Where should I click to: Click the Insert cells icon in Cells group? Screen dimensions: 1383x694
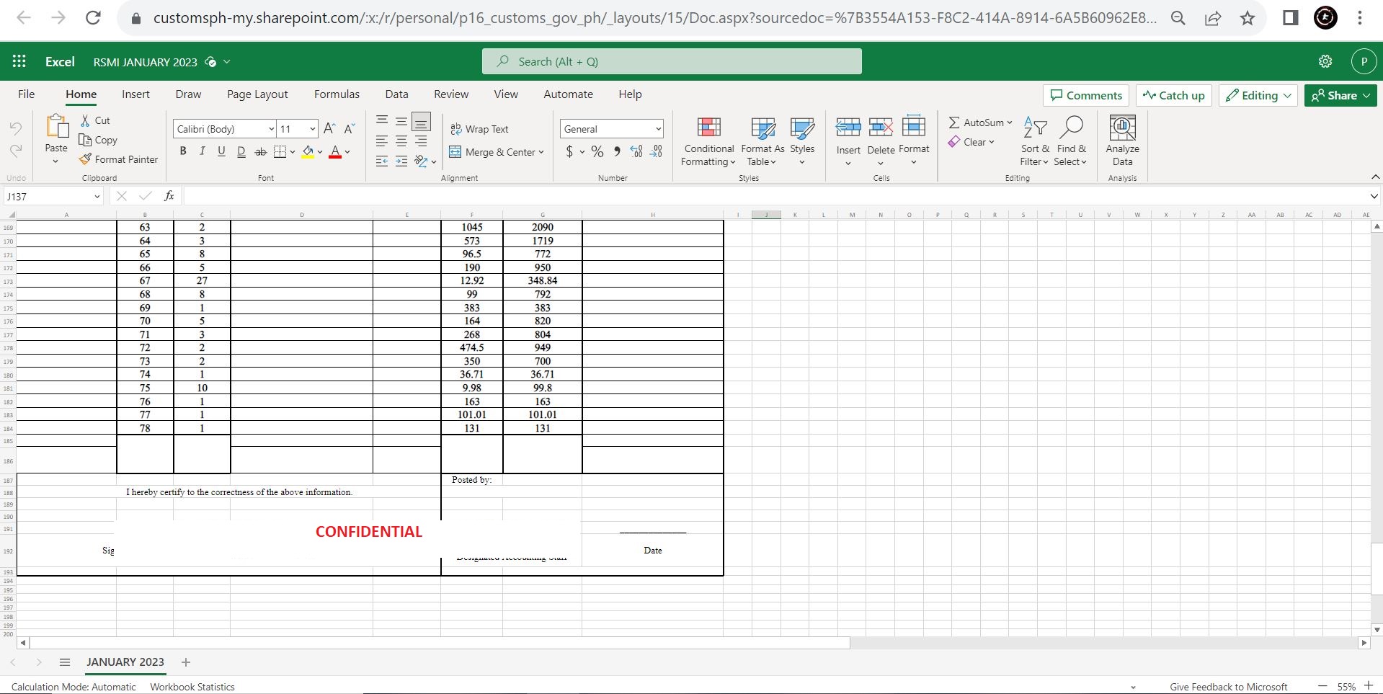pos(848,128)
